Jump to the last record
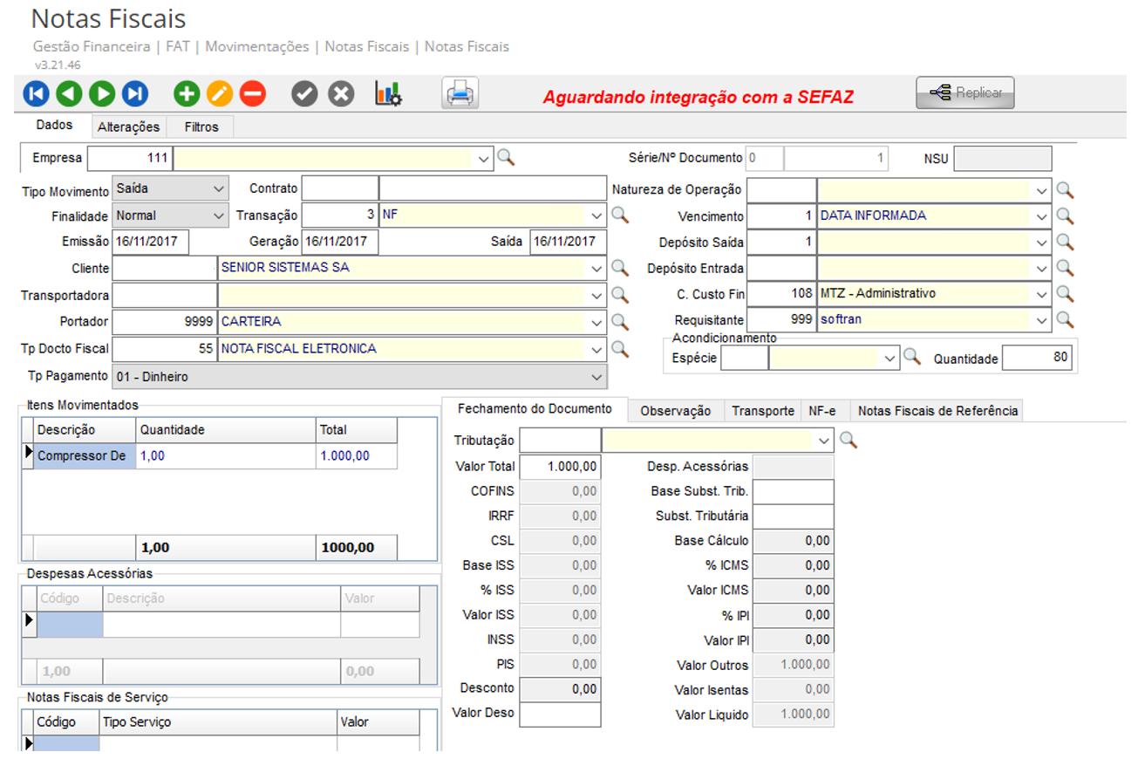Viewport: 1138px width, 759px height. [x=135, y=93]
